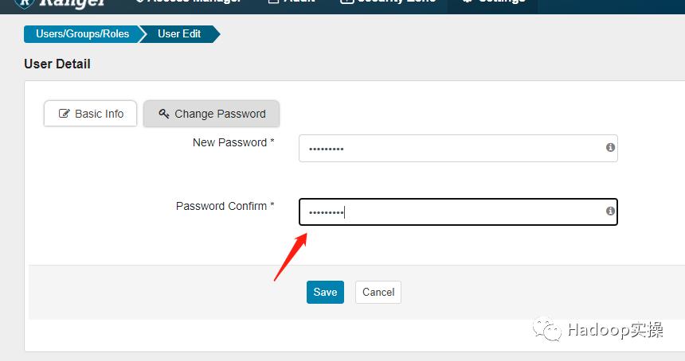Click the WeChat logo in the watermark

550,330
